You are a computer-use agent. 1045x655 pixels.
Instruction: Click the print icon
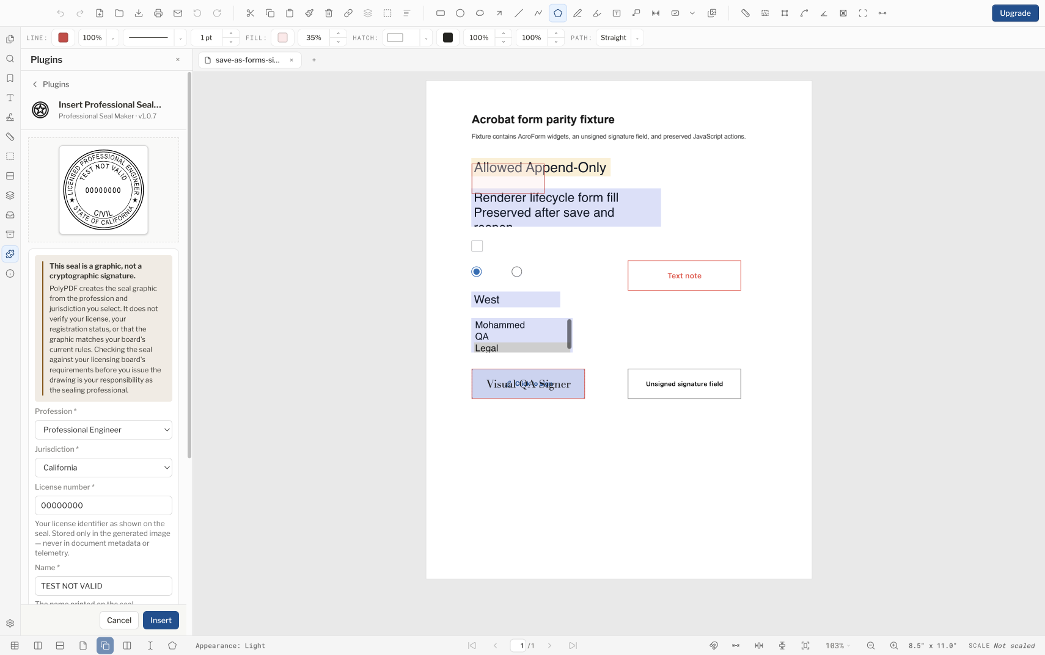point(158,13)
